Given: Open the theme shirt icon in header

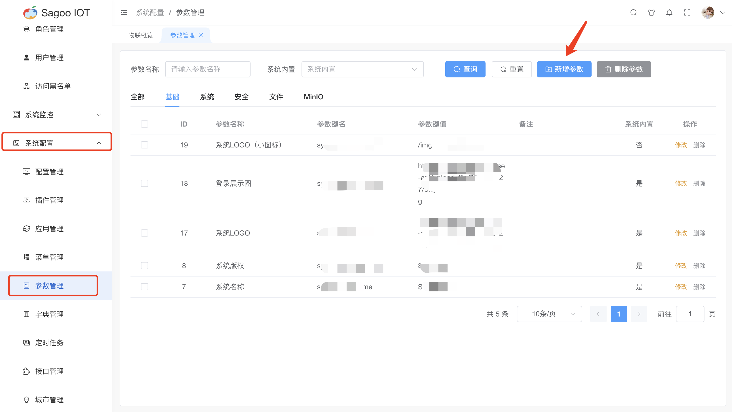Looking at the screenshot, I should 651,12.
